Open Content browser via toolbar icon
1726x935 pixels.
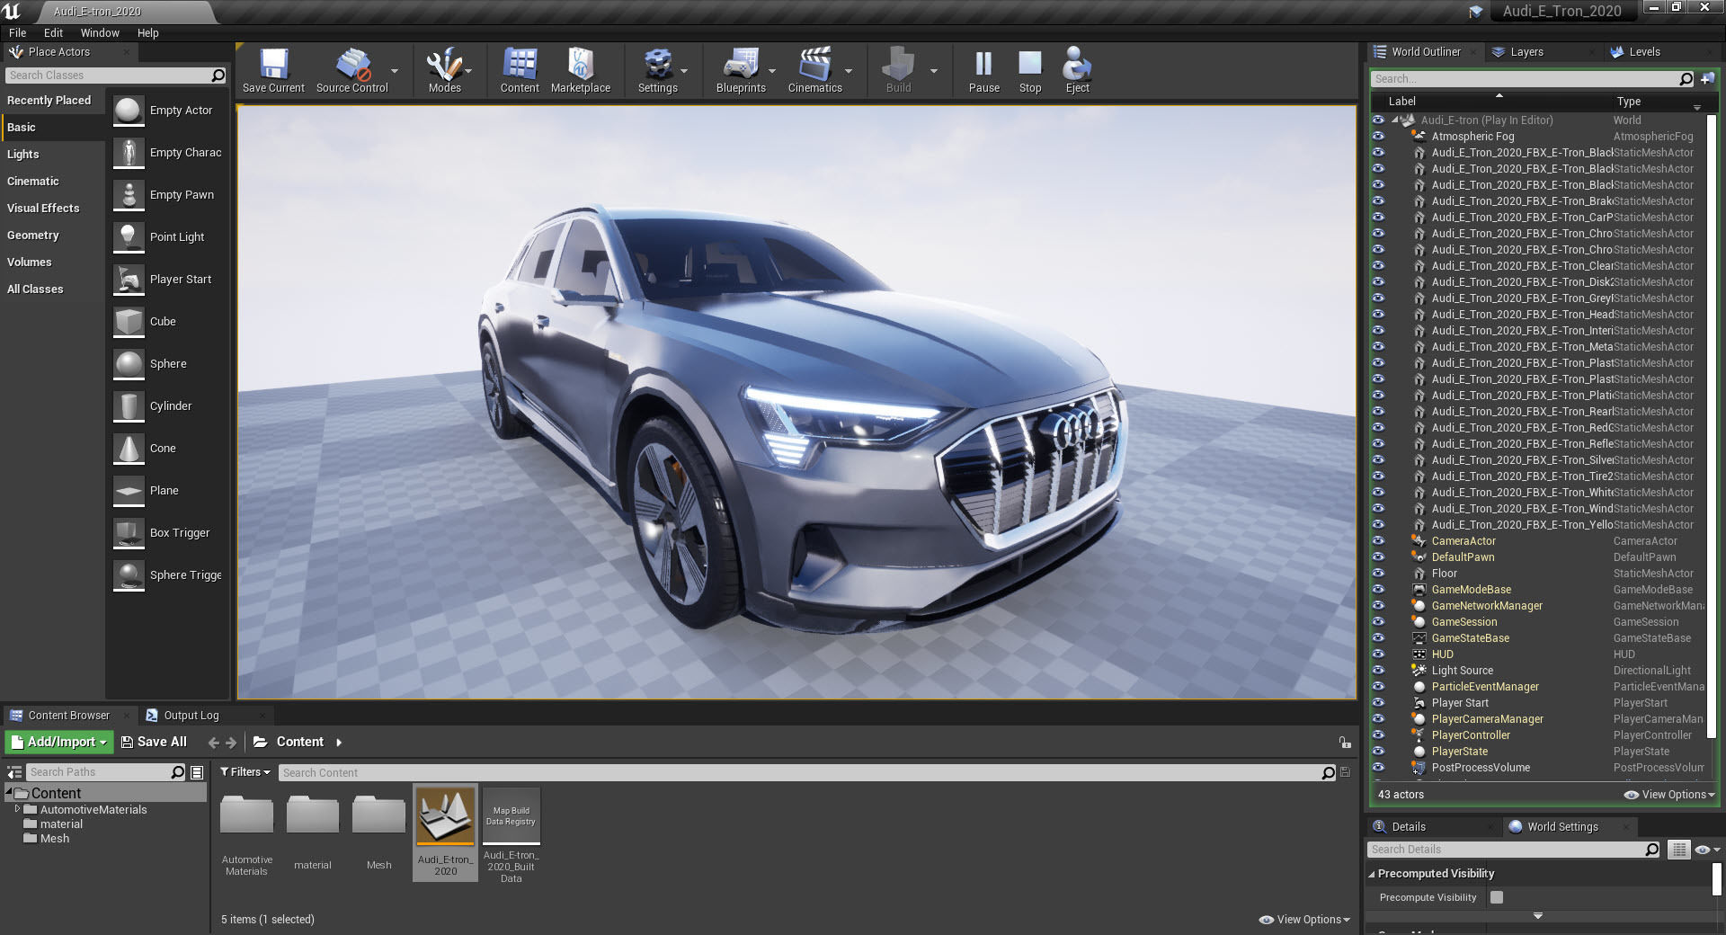pos(520,66)
